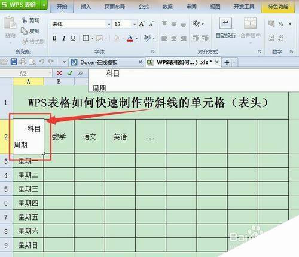Expand the clear formatting dropdown arrow
This screenshot has width=299, height=257.
(x=154, y=38)
